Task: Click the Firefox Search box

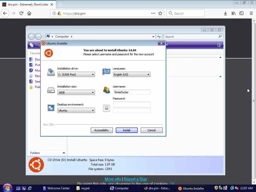Action: point(185,13)
